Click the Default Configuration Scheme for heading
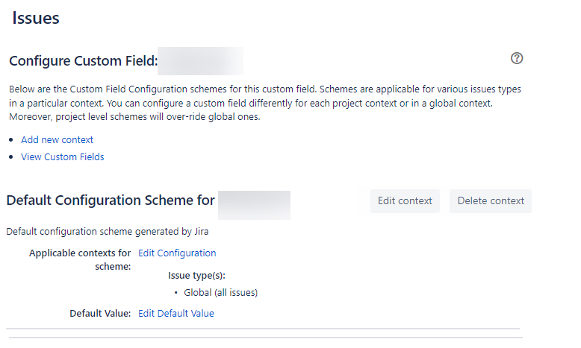This screenshot has width=581, height=348. (x=111, y=200)
